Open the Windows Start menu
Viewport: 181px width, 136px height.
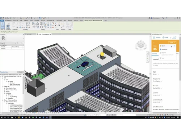pos(1,118)
